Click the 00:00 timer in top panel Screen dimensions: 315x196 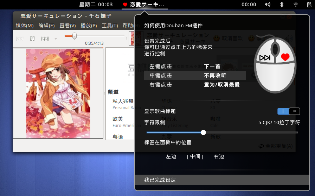(249, 5)
